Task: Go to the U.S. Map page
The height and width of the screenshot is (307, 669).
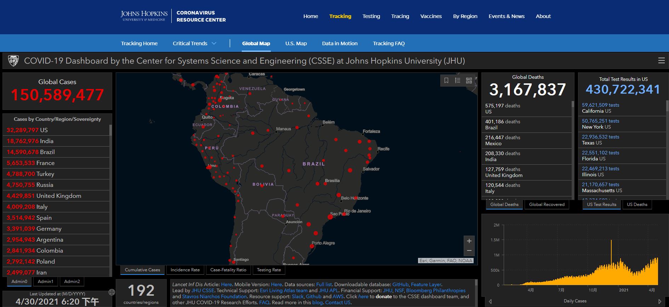Action: click(x=296, y=43)
